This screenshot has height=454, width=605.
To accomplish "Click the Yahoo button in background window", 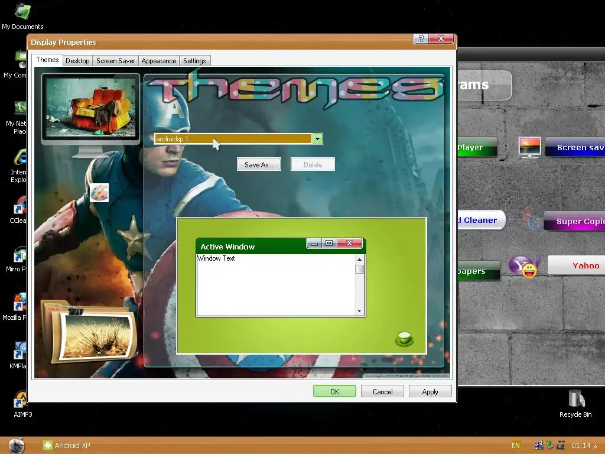I will pyautogui.click(x=577, y=265).
